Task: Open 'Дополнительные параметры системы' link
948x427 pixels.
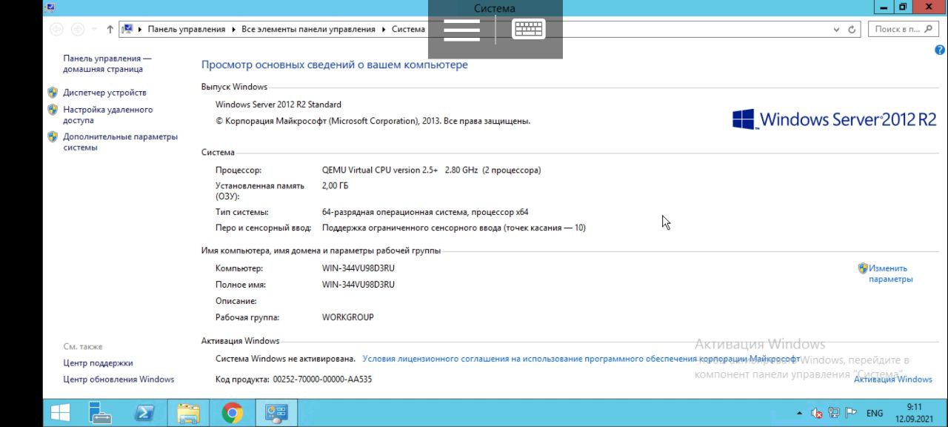Action: [121, 142]
